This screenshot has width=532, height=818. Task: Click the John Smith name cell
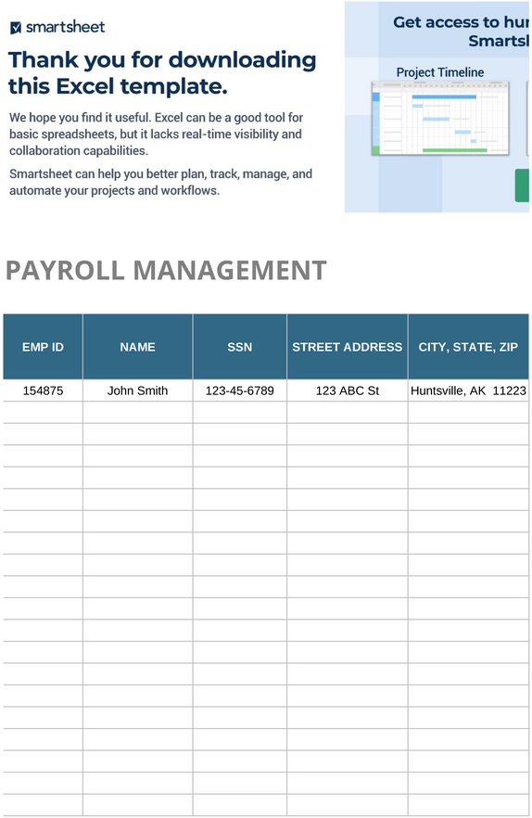click(x=138, y=390)
